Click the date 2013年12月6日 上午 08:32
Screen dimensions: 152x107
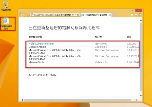42,75
